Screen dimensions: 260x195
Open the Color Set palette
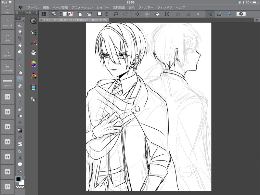[33, 76]
